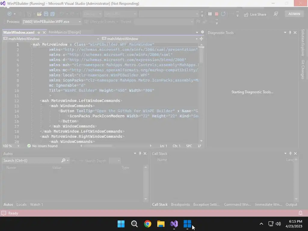Click the SPC indentation indicator
Screen dimensions: 308x231
point(189,146)
